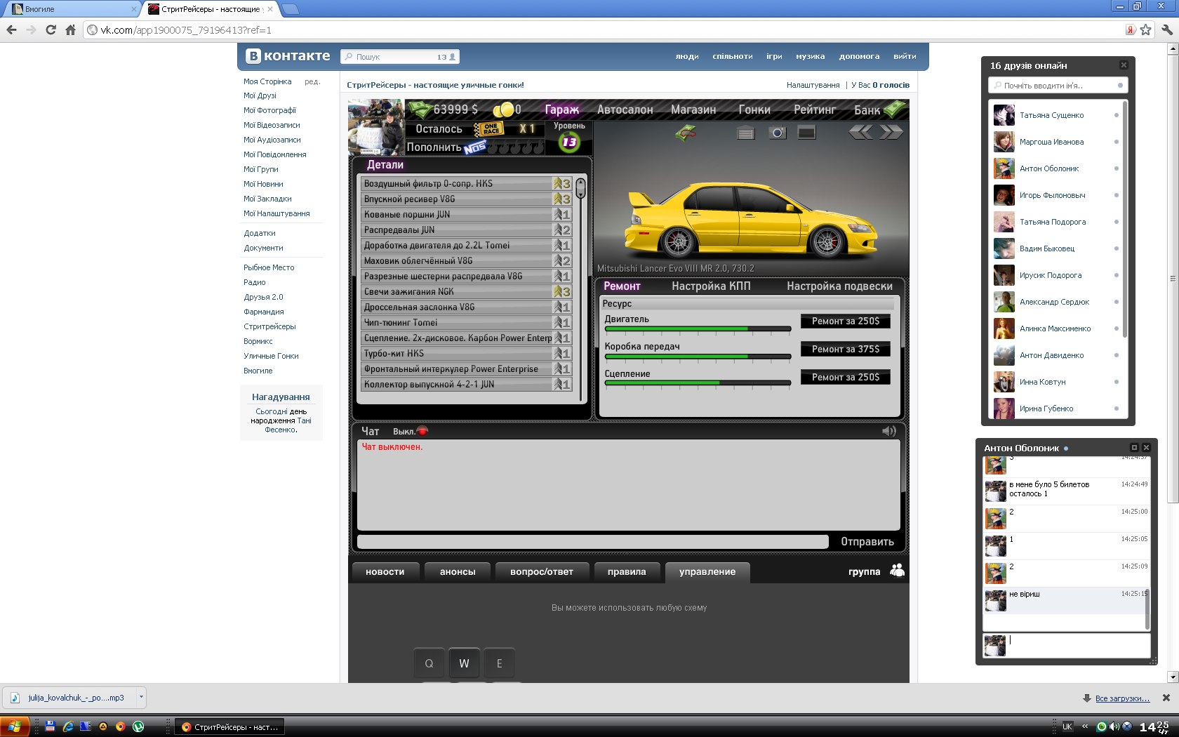Minimize Антон Оболоник chat window
The height and width of the screenshot is (737, 1179).
coord(1133,448)
